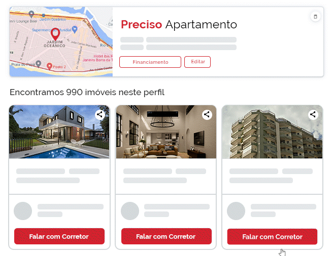Click the broker avatar on third card
332x256 pixels.
pos(236,211)
